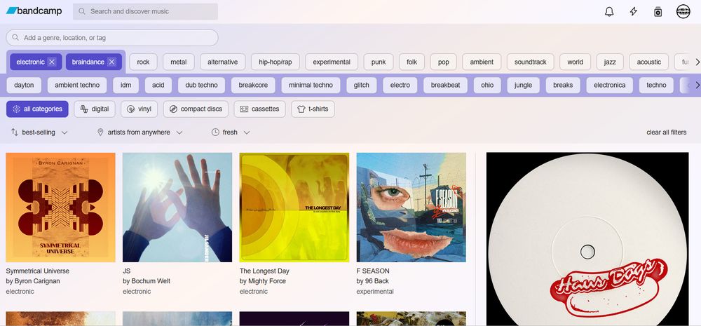Add the minimal techno tag
This screenshot has width=701, height=326.
[311, 85]
